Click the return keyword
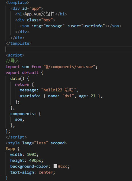The height and width of the screenshot is (181, 132). (x=22, y=84)
